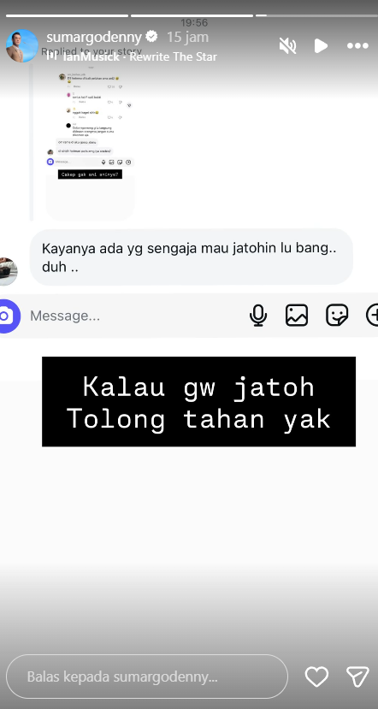
Task: Like the story with heart icon
Action: coord(316,677)
